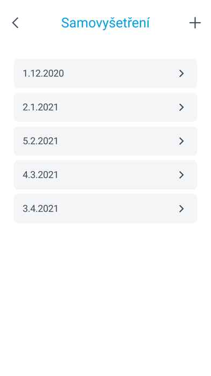Open the 1.12.2020 examination entry
The image size is (211, 376).
click(105, 73)
